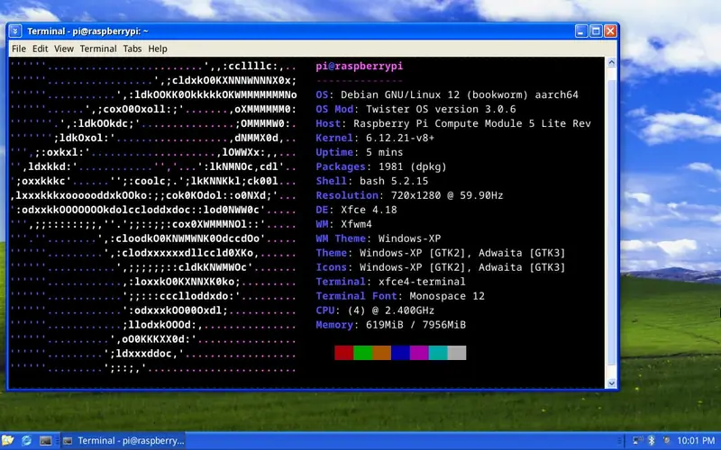Viewport: 721px width, 450px height.
Task: Click the WM Theme value 'Windows-XP'
Action: click(409, 238)
